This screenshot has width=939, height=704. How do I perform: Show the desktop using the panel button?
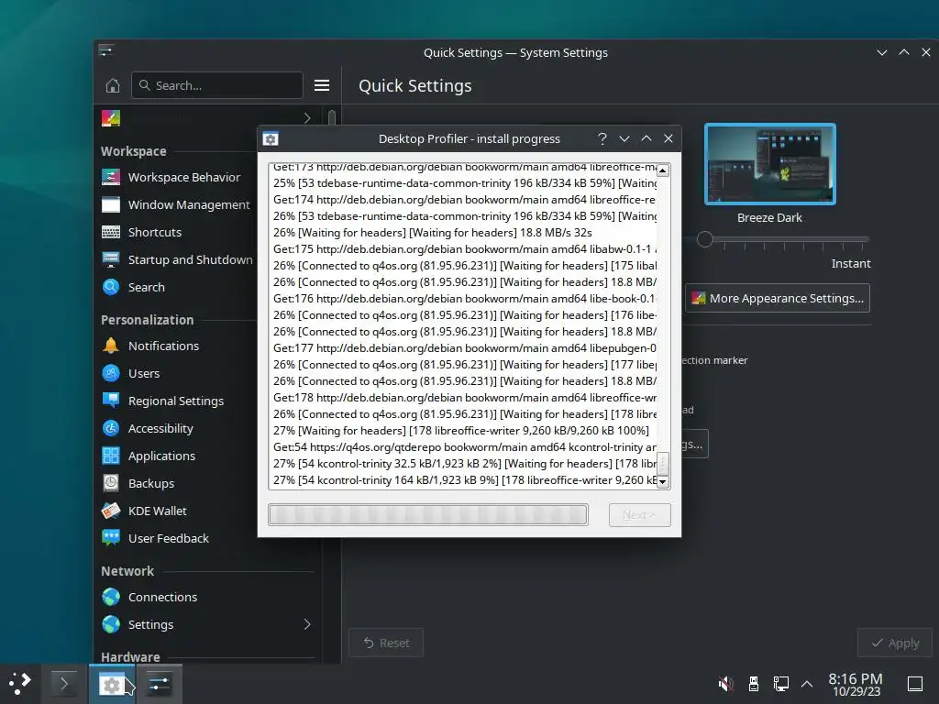click(915, 684)
